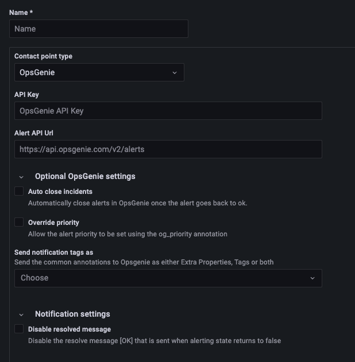Open the Send notification tags as dropdown
355x362 pixels.
(168, 278)
